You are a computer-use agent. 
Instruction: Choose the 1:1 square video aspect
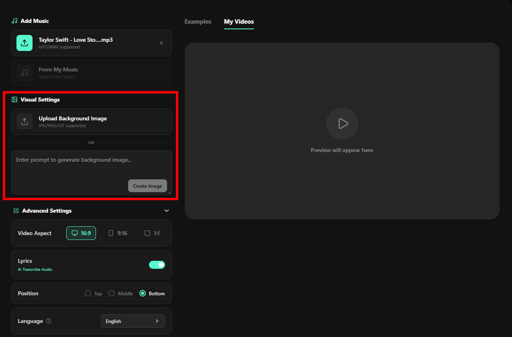152,233
